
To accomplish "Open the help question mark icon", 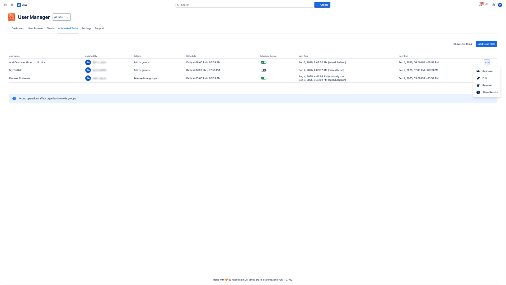I will (x=487, y=5).
